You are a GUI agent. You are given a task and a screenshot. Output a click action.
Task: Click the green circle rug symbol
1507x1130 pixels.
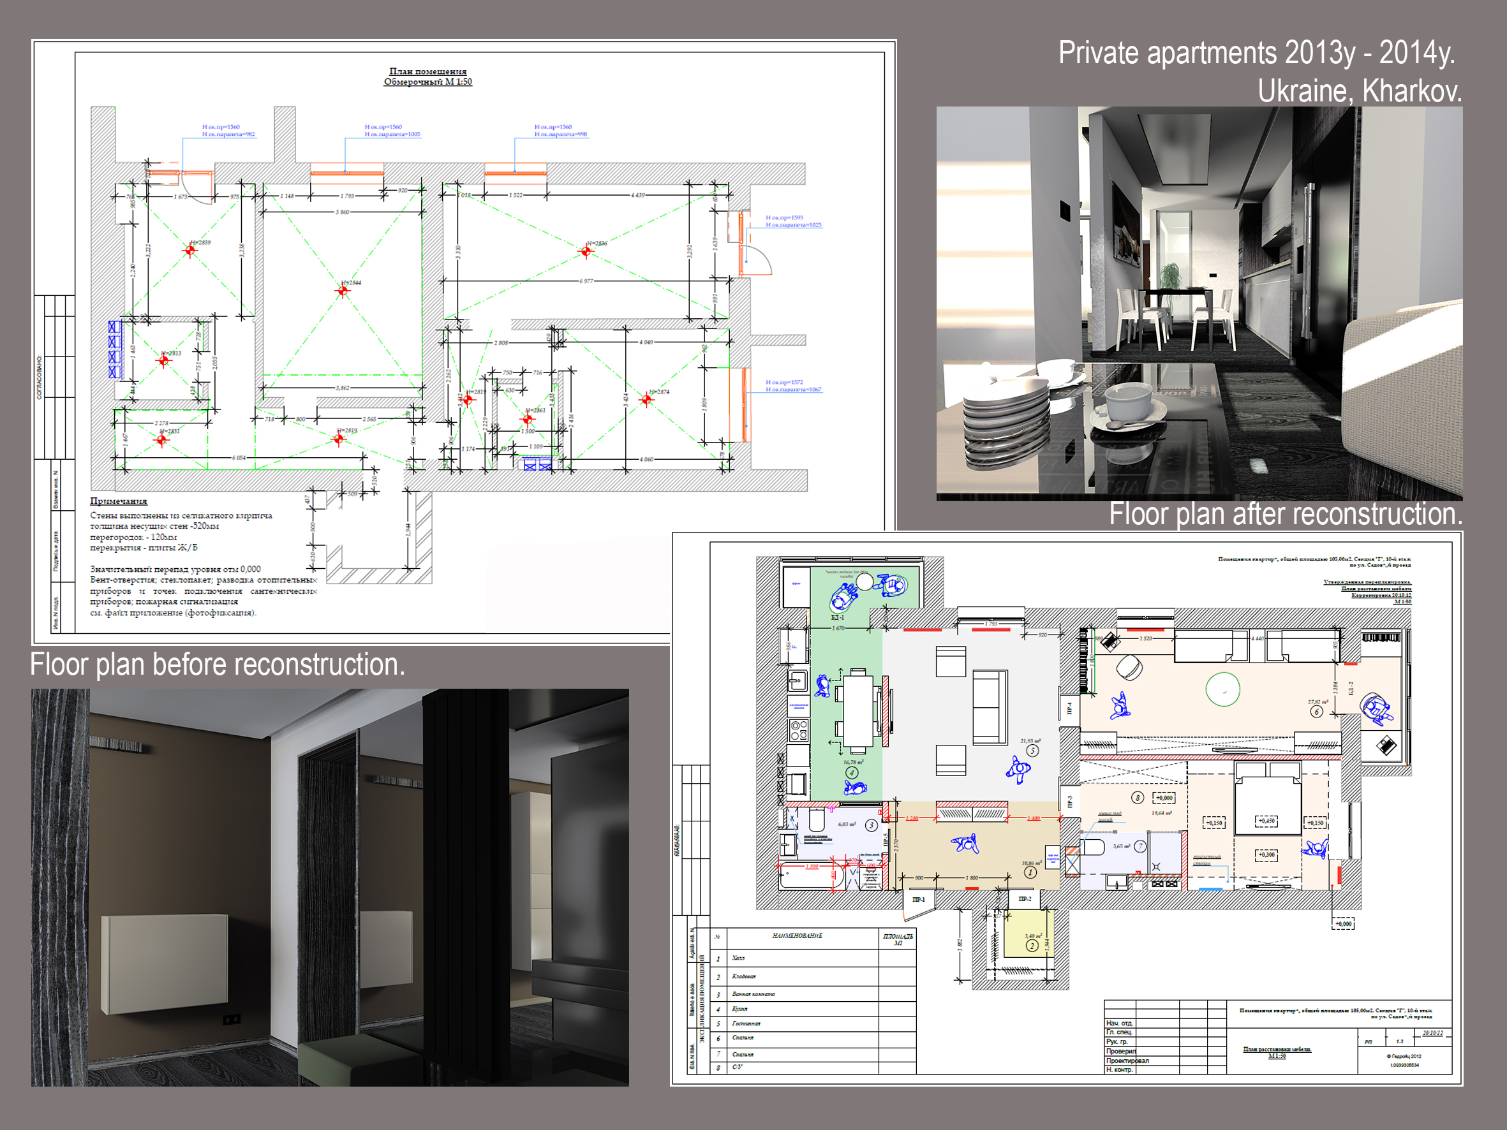pos(1223,689)
